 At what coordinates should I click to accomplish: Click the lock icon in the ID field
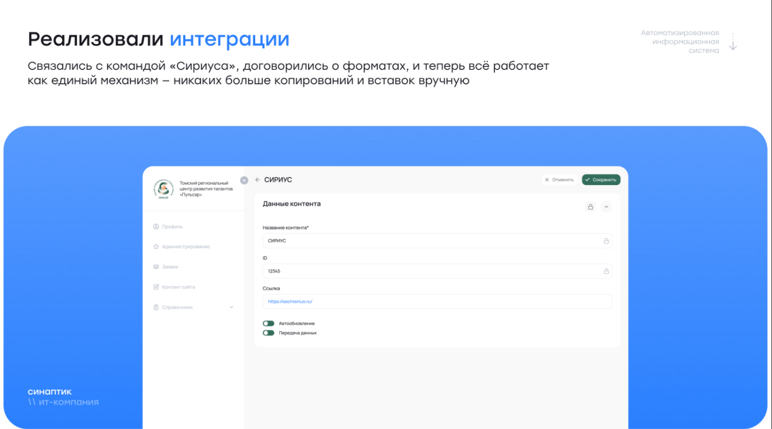606,271
